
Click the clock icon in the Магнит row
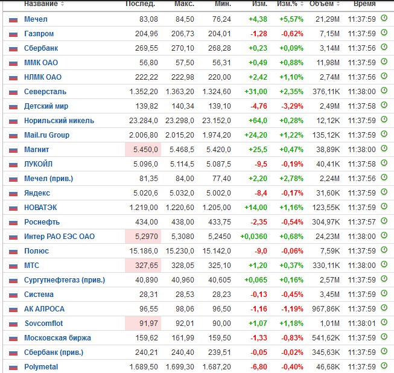tap(384, 148)
